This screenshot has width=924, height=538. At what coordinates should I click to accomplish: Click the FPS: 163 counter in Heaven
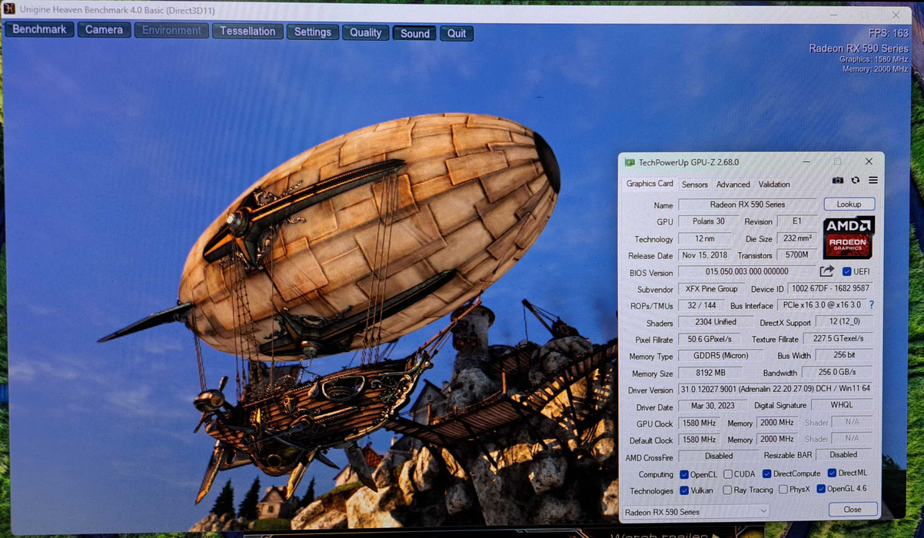[889, 34]
